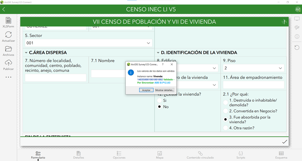Click the reset/undo circular arrow icon

(297, 47)
